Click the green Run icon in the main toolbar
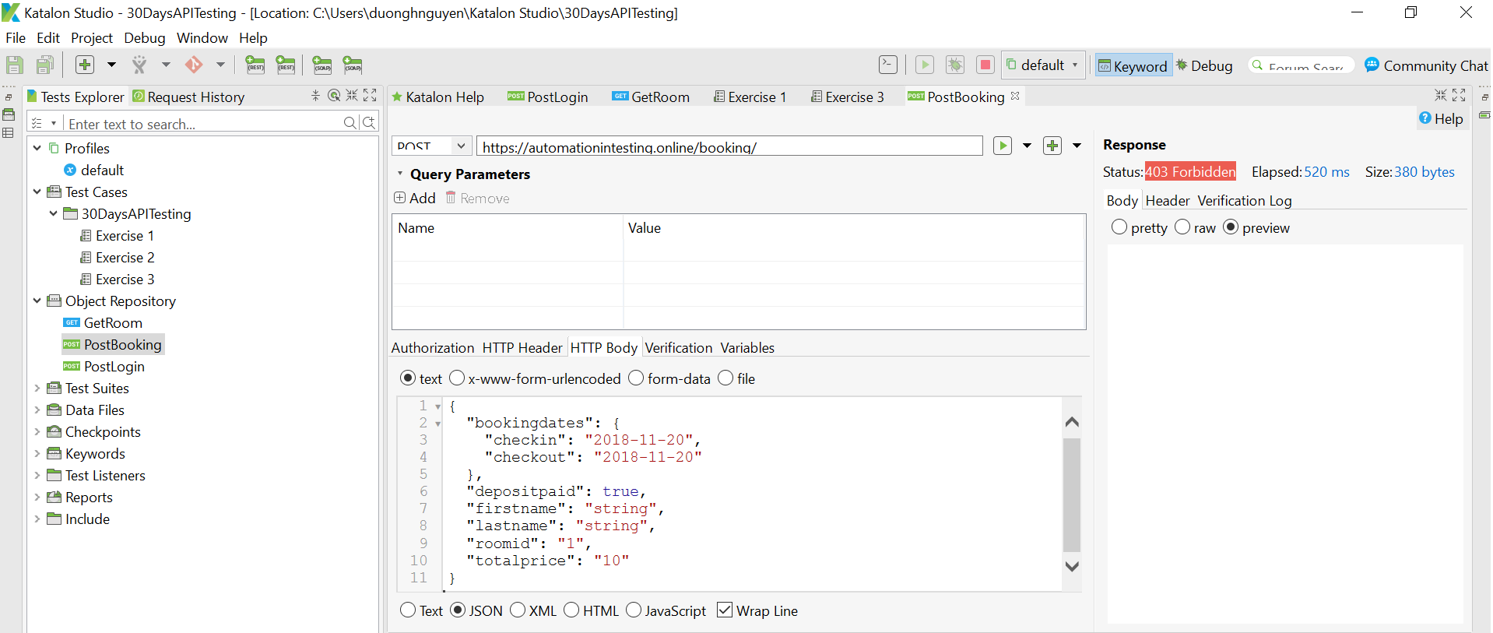The height and width of the screenshot is (633, 1493). [x=925, y=65]
